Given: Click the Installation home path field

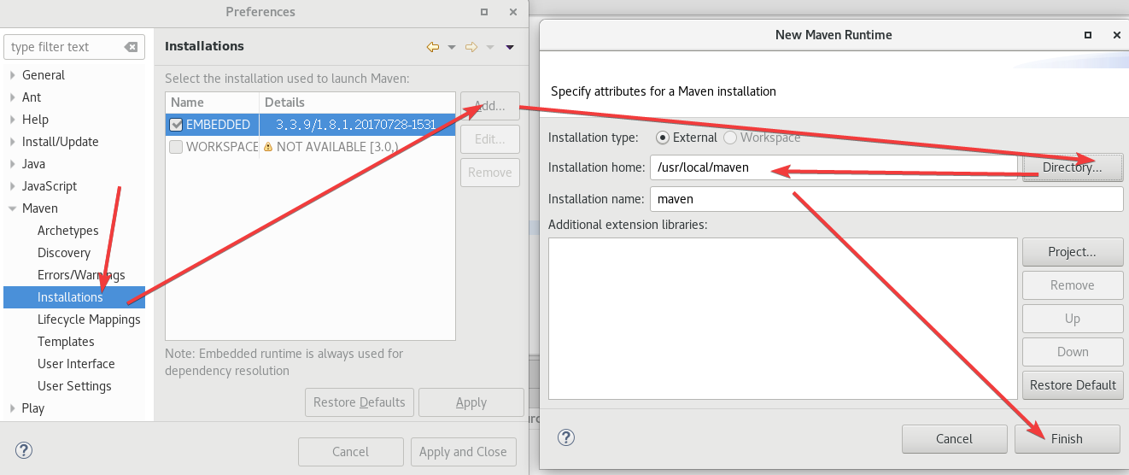Looking at the screenshot, I should coord(834,167).
